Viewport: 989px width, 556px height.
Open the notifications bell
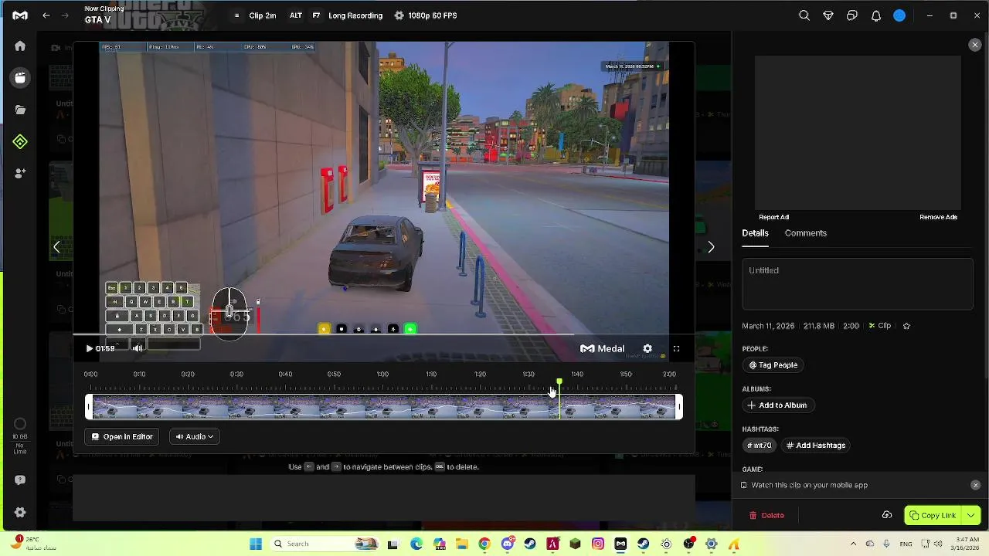876,15
